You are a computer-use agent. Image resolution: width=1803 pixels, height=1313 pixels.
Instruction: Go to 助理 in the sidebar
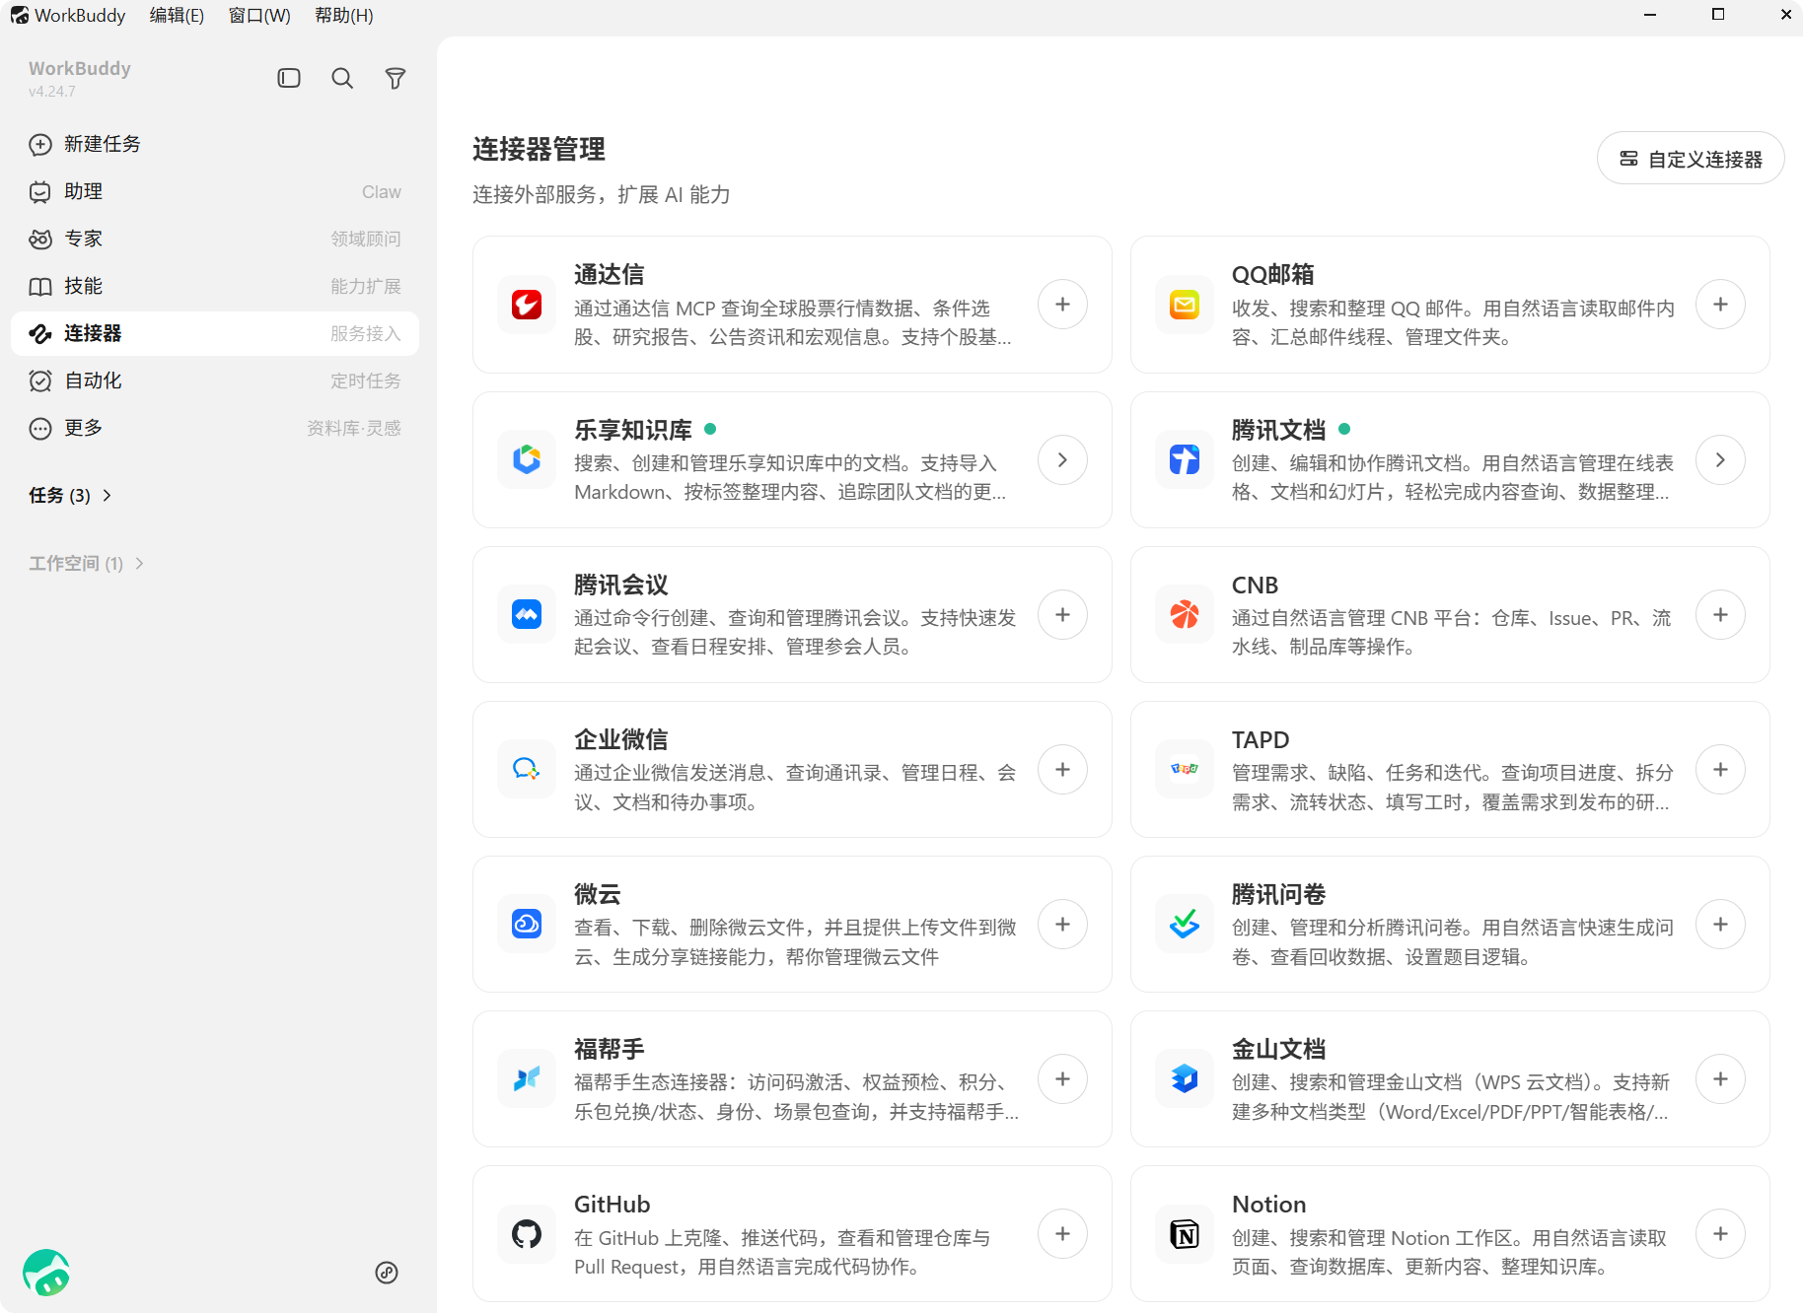215,191
